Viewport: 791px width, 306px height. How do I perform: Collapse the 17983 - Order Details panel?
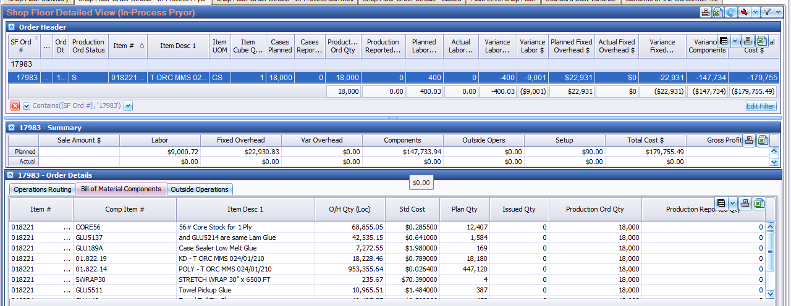tap(12, 175)
